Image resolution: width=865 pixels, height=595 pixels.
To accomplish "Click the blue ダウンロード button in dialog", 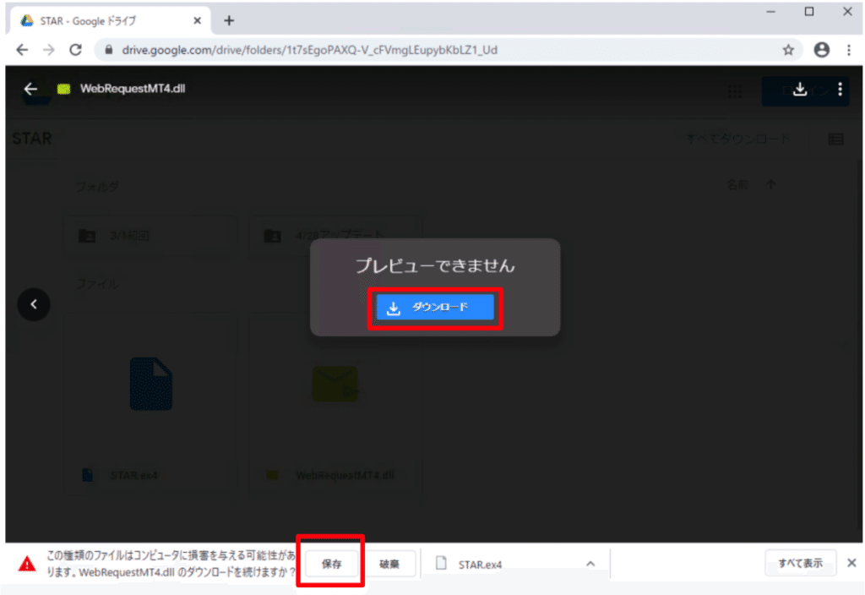I will coord(435,307).
